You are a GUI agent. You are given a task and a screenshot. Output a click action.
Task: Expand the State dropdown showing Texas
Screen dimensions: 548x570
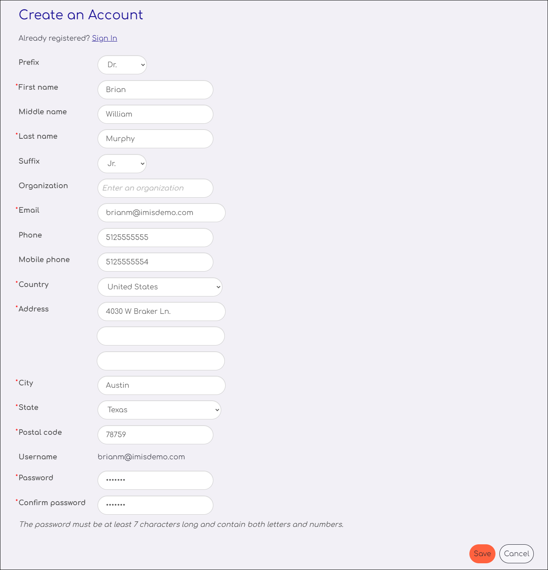[x=159, y=410]
